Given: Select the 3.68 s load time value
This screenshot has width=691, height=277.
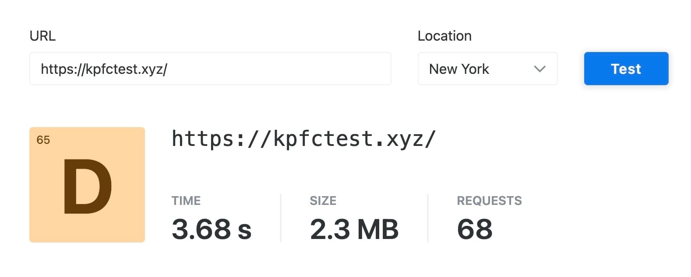Looking at the screenshot, I should tap(212, 229).
